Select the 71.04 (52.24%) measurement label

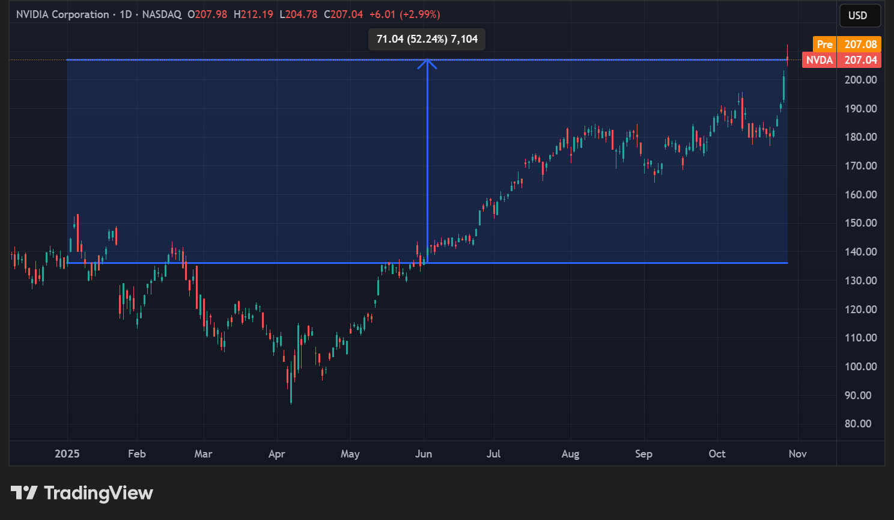coord(426,38)
